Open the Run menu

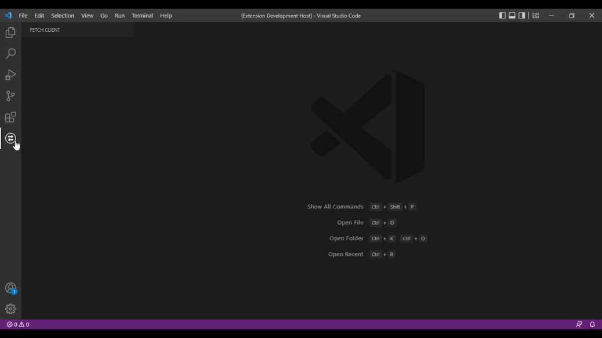click(119, 16)
